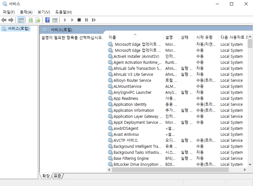The image size is (253, 186).
Task: Open the 동작(A) menu
Action: (26, 12)
